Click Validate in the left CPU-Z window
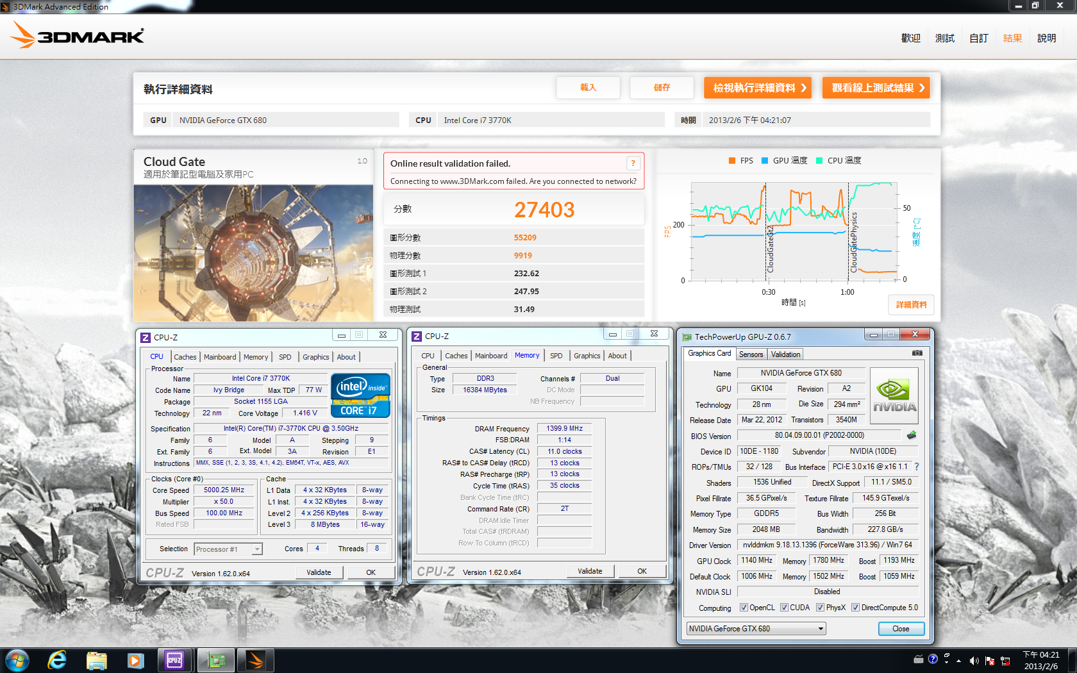Screen dimensions: 1077x673 coord(319,572)
